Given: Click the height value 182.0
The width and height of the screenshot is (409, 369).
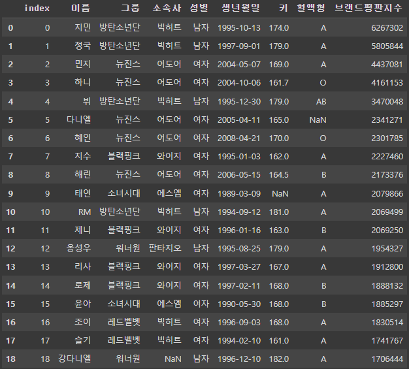Looking at the screenshot, I should 279,359.
